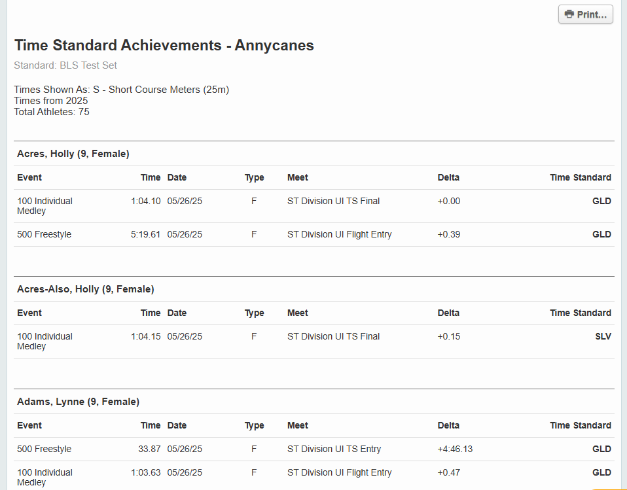Click delta value +0.39

[449, 235]
